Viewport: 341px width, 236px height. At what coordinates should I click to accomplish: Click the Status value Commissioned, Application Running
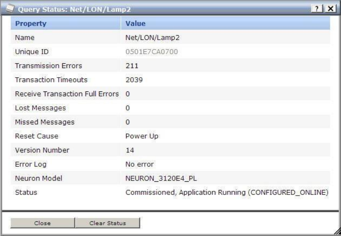tap(227, 192)
